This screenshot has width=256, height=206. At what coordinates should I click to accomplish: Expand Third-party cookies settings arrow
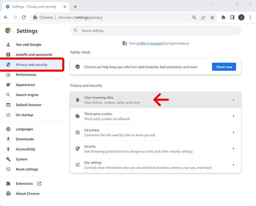(x=233, y=116)
